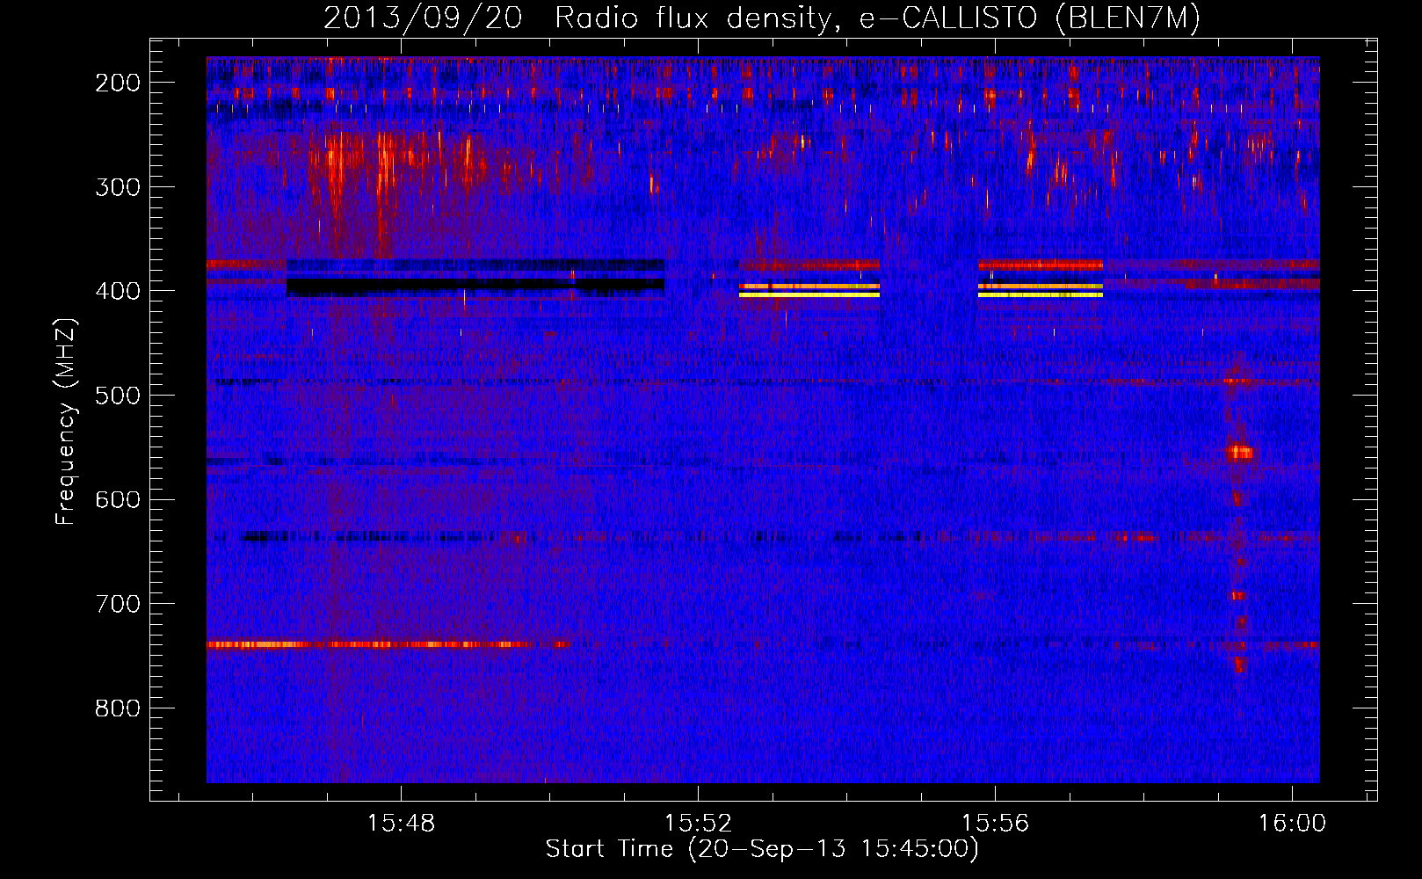Screen dimensions: 1422x879
Task: Click the plot title text e-CALLISTO (BLEN7M)
Action: pos(1030,18)
